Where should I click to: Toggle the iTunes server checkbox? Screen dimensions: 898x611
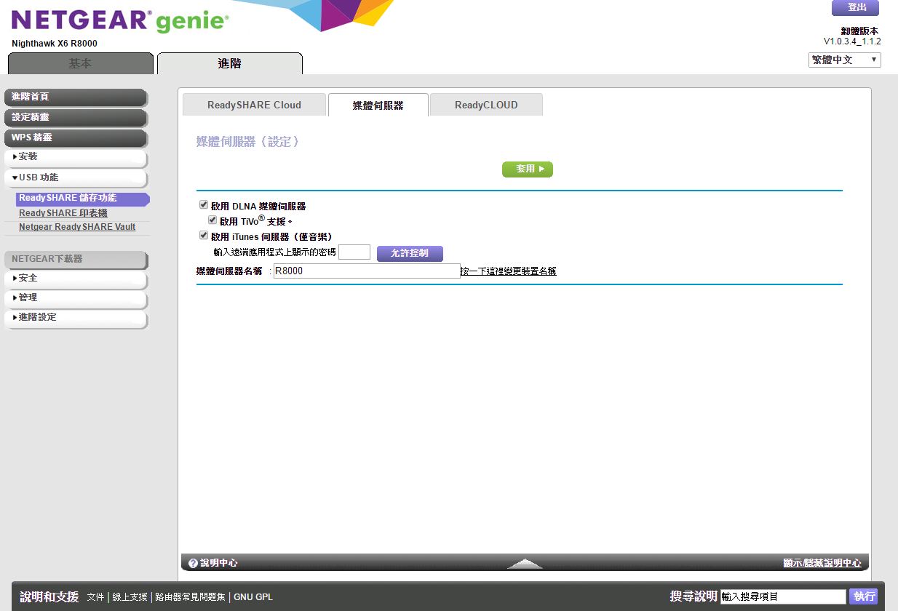pos(204,236)
